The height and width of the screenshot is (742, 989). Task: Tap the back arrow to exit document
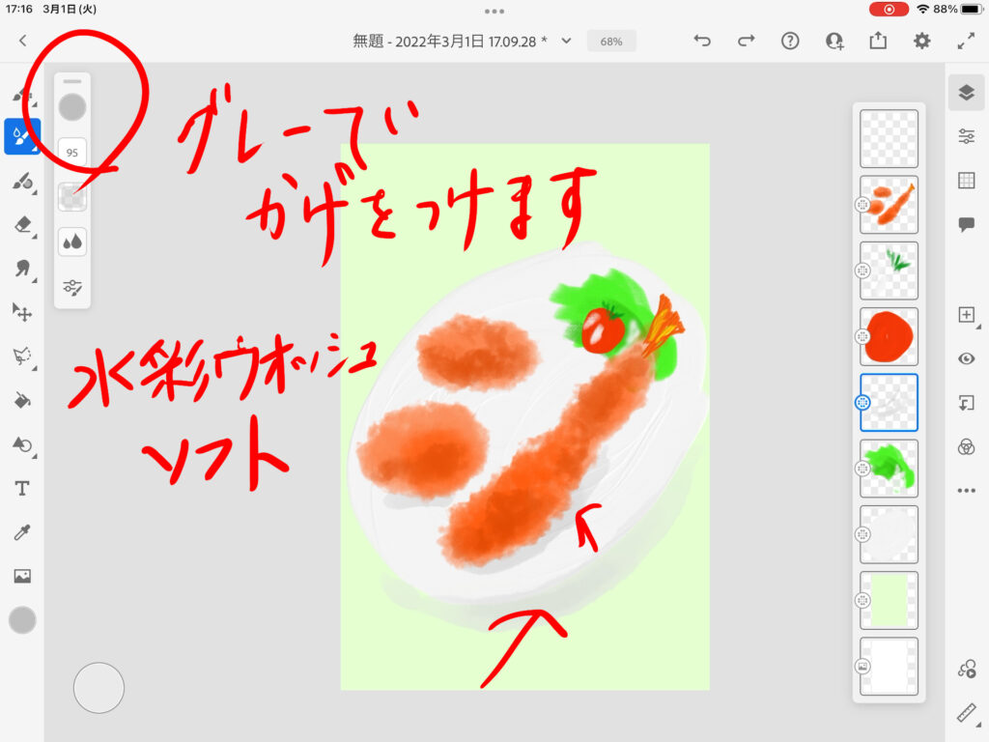pyautogui.click(x=23, y=41)
